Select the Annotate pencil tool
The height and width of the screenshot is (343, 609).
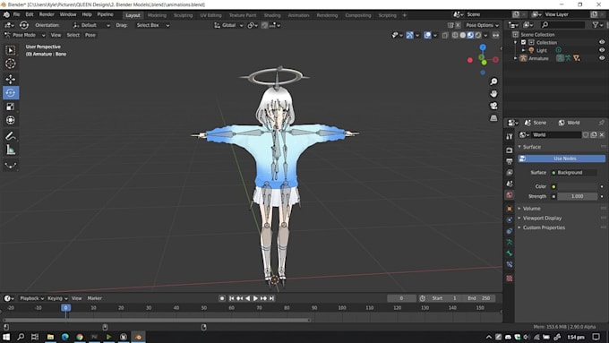[11, 136]
